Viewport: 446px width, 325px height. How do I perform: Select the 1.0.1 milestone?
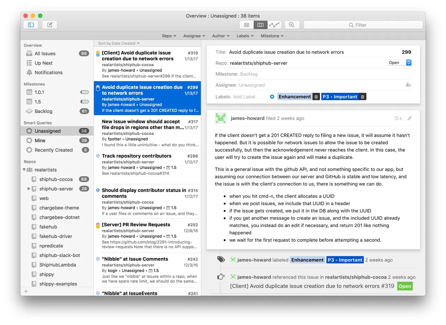point(57,92)
